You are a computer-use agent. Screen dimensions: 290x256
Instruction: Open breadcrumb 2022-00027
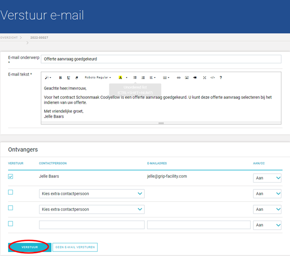[x=39, y=37]
